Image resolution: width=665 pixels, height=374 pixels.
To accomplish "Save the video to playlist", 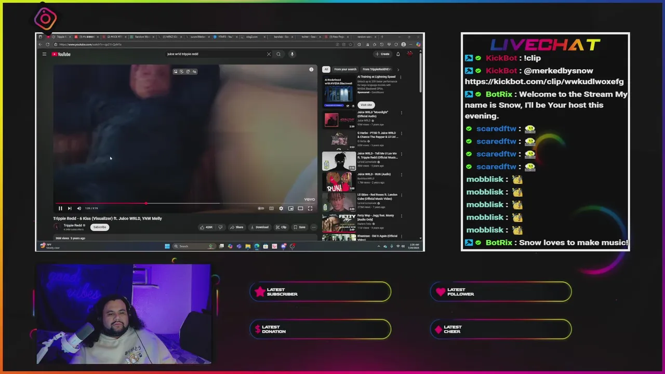I will [299, 227].
